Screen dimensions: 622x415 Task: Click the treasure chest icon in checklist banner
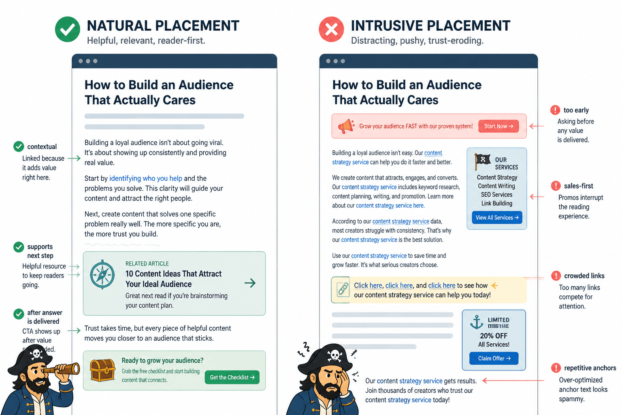pyautogui.click(x=102, y=370)
